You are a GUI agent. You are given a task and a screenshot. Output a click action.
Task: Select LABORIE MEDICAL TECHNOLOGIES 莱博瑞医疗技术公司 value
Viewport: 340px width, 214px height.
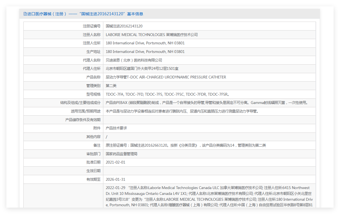click(x=152, y=35)
